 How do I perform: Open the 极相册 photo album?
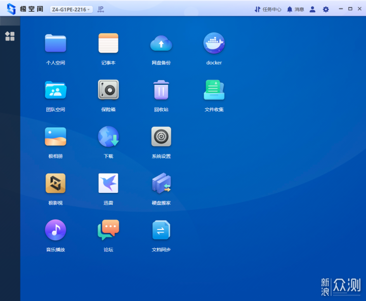55,137
